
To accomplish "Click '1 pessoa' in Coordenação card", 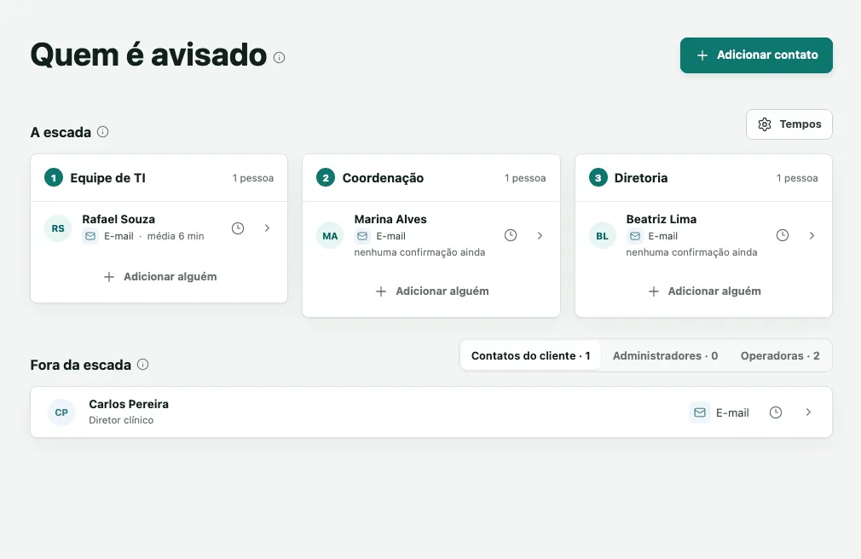I will [525, 178].
